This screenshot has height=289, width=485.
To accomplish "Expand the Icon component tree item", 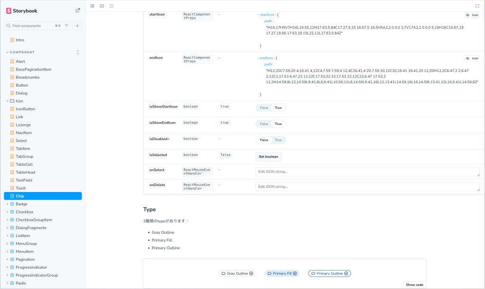I will pyautogui.click(x=8, y=100).
